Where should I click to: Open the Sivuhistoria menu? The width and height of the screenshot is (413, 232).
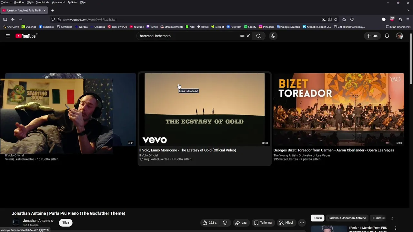pos(43,2)
